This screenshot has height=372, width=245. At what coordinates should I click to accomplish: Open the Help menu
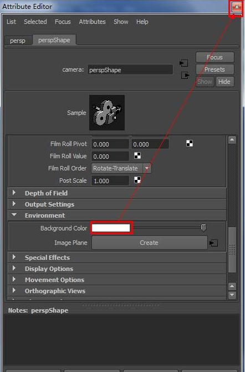click(142, 22)
